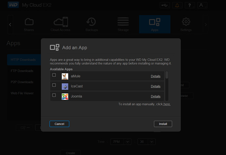Select FTP Downloads in sidebar
Screen dimensions: 226x155
tap(24, 71)
